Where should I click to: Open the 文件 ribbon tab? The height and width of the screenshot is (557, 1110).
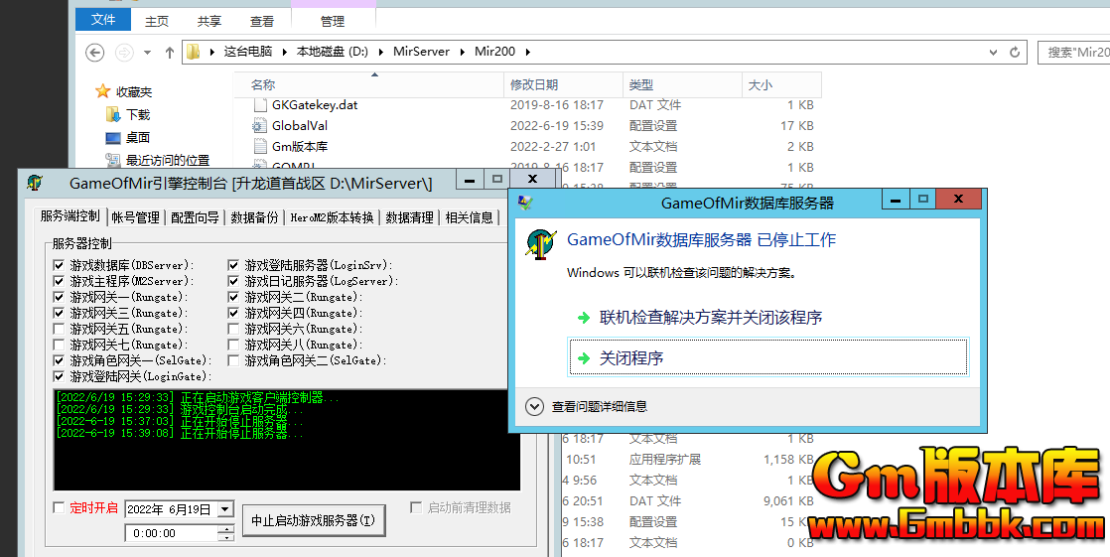(x=103, y=19)
